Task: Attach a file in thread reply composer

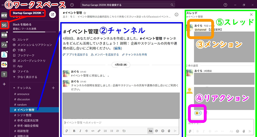Action: [244, 131]
